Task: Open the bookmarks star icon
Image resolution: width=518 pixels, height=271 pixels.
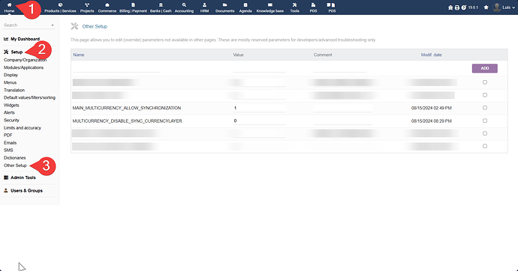Action: 486,7
